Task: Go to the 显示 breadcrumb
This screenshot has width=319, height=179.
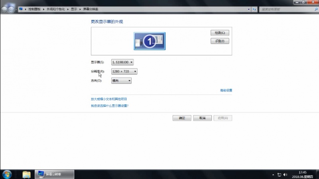Action: [x=74, y=9]
